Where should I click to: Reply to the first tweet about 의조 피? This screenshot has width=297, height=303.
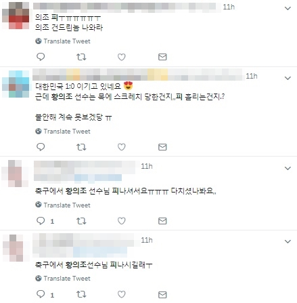[41, 57]
